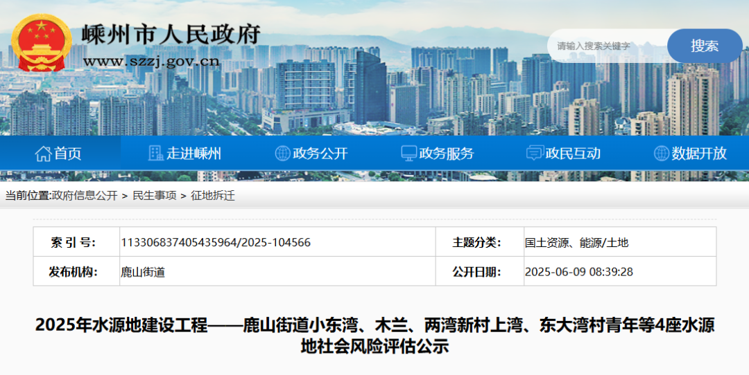Screen dimensions: 749x375
Task: Follow the 征地拆迁 breadcrumb link
Action: tap(213, 196)
